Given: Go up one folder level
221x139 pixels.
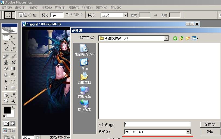Looking at the screenshot, I should pyautogui.click(x=181, y=38).
